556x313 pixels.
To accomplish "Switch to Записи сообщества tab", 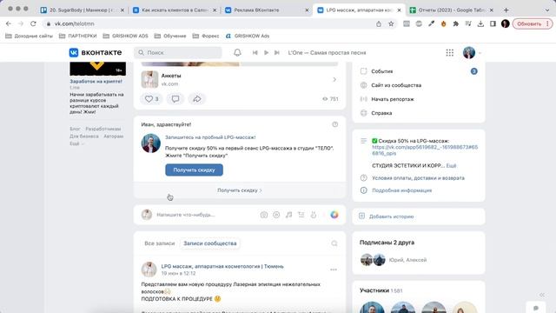I will coord(210,243).
